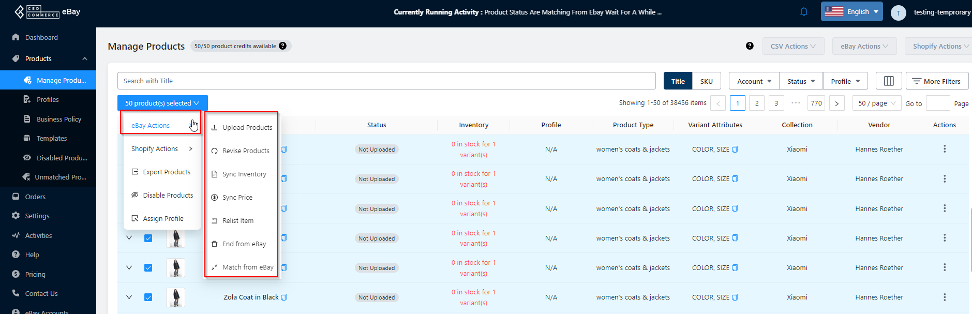The width and height of the screenshot is (972, 314).
Task: Switch search mode to SKU
Action: (x=706, y=81)
